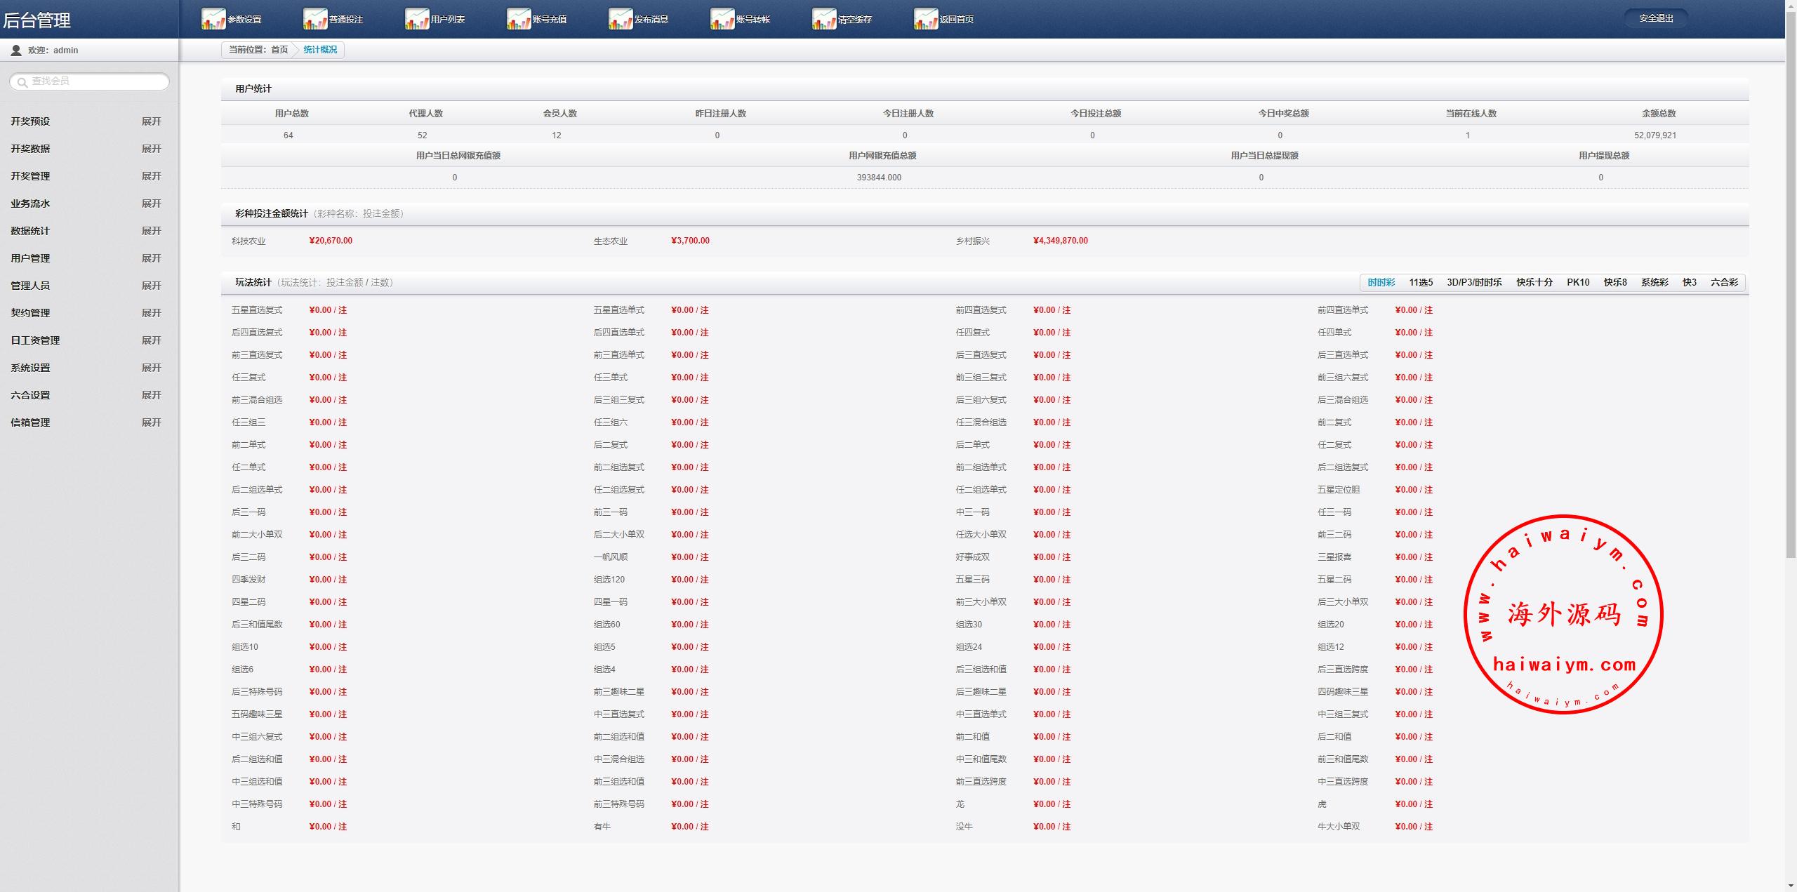1797x892 pixels.
Task: Click the 账号转帐 toolbar icon
Action: [x=722, y=19]
